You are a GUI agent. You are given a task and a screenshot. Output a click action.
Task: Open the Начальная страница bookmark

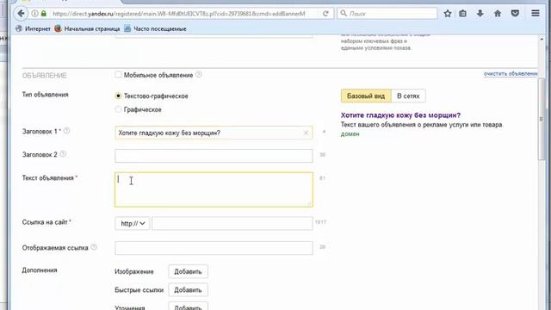pyautogui.click(x=87, y=28)
